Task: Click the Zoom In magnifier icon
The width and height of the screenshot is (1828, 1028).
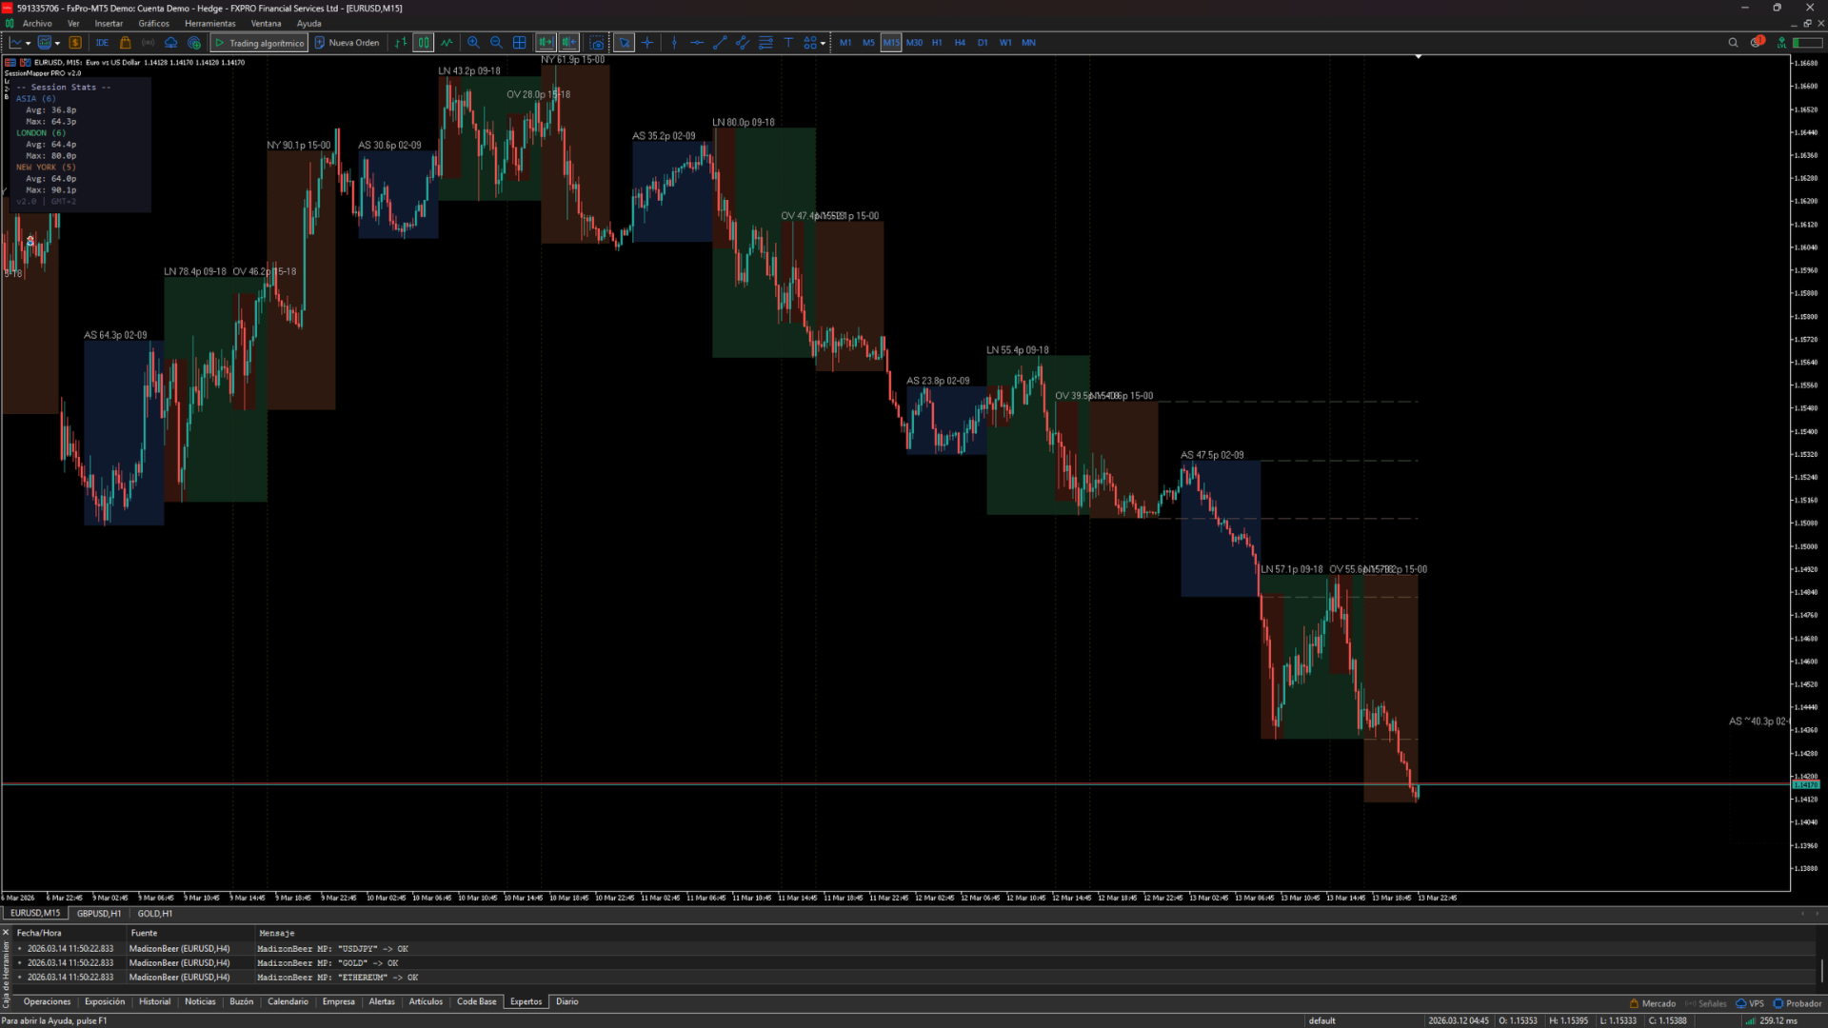Action: click(473, 43)
